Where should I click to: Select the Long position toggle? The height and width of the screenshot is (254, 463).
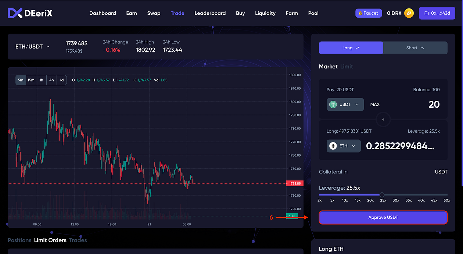[x=351, y=48]
